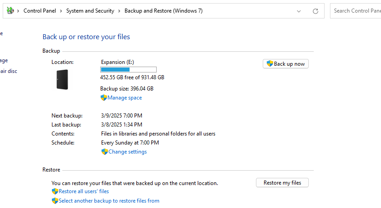This screenshot has height=208, width=381.
Task: Go to Control Panel breadcrumb
Action: click(39, 11)
